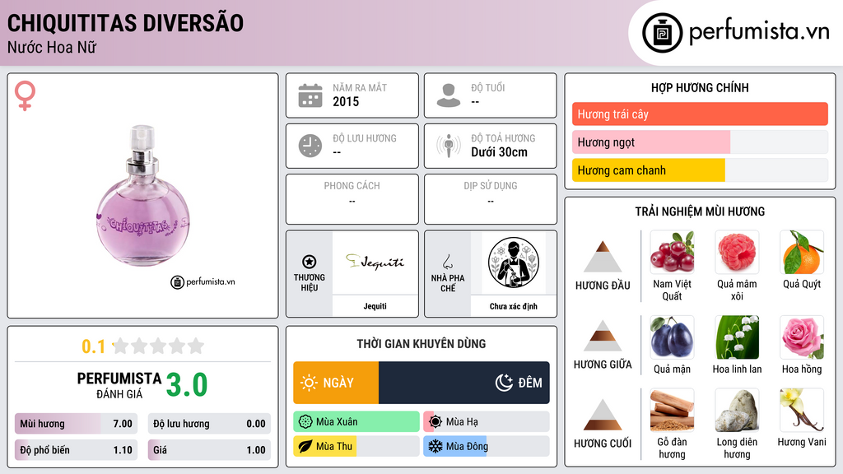The height and width of the screenshot is (474, 843).
Task: Click the Ngày orange day segment
Action: tap(336, 383)
